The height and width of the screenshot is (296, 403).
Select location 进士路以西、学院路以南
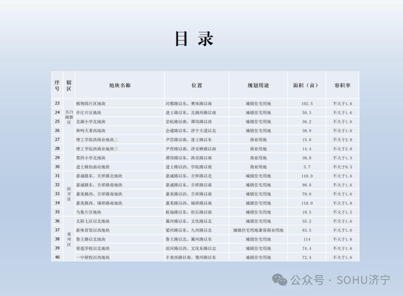(188, 167)
